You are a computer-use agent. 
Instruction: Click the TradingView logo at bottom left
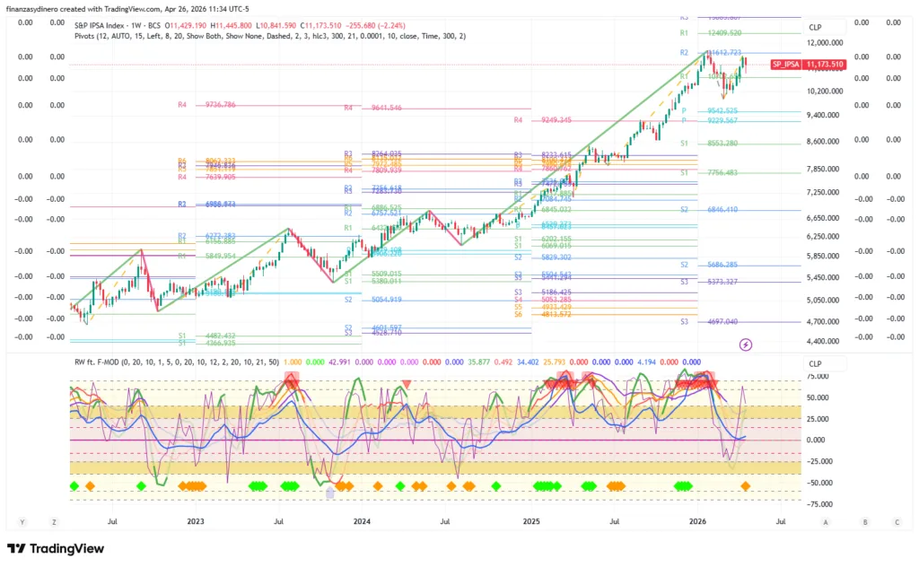point(56,548)
